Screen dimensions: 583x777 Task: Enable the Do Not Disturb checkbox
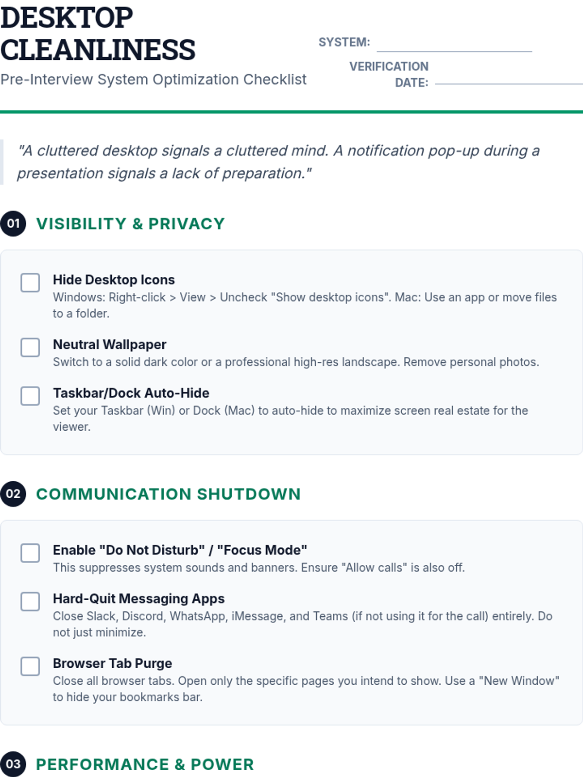pos(30,553)
